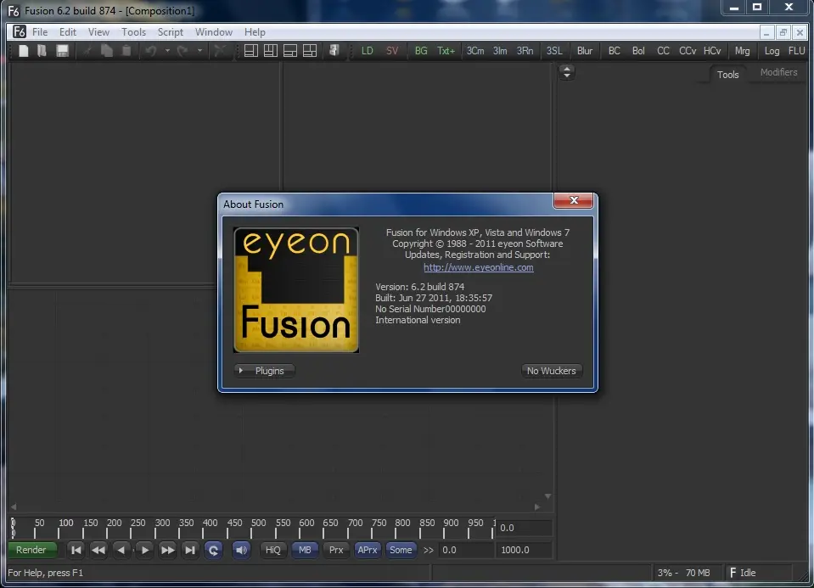Add a Background tool with BG
Screen dimensions: 814x588
click(421, 51)
